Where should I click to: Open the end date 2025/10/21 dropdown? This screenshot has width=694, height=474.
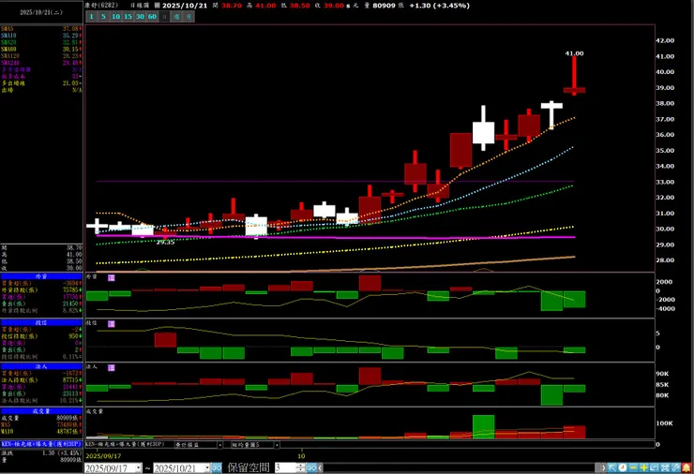[207, 467]
